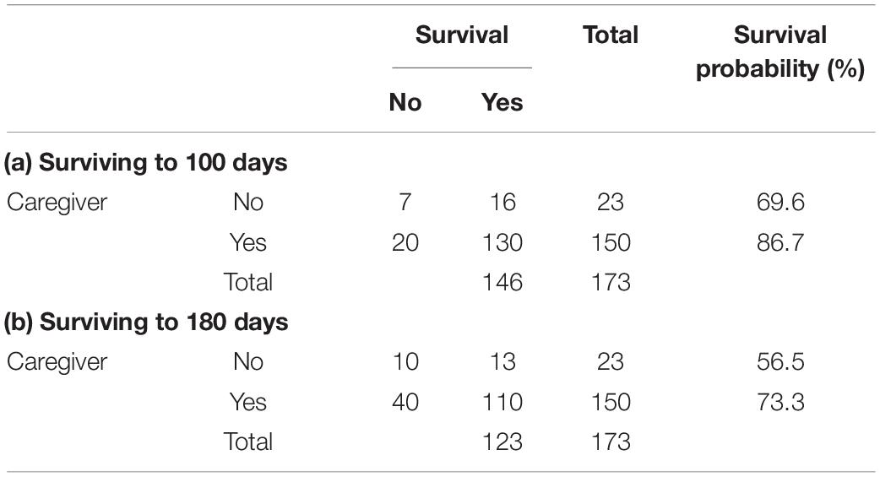The image size is (880, 477).
Task: Click the Survival probability (%) header
Action: (780, 51)
